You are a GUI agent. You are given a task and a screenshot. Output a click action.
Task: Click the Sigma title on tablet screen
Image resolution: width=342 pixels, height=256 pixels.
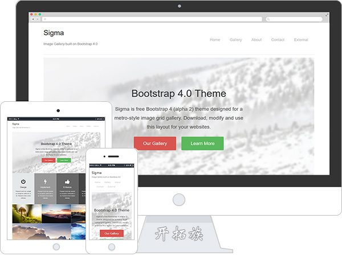16,124
